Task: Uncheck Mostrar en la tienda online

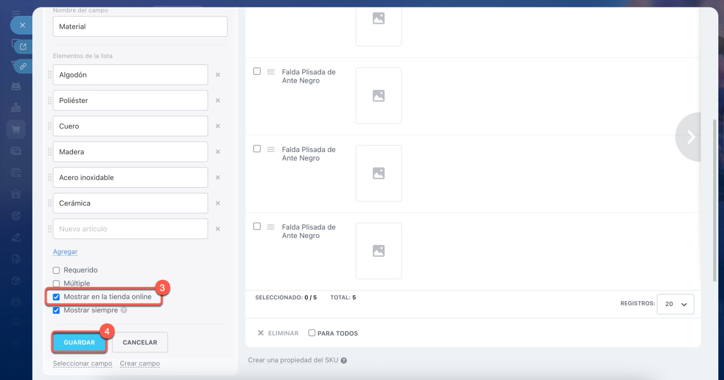Action: point(56,297)
